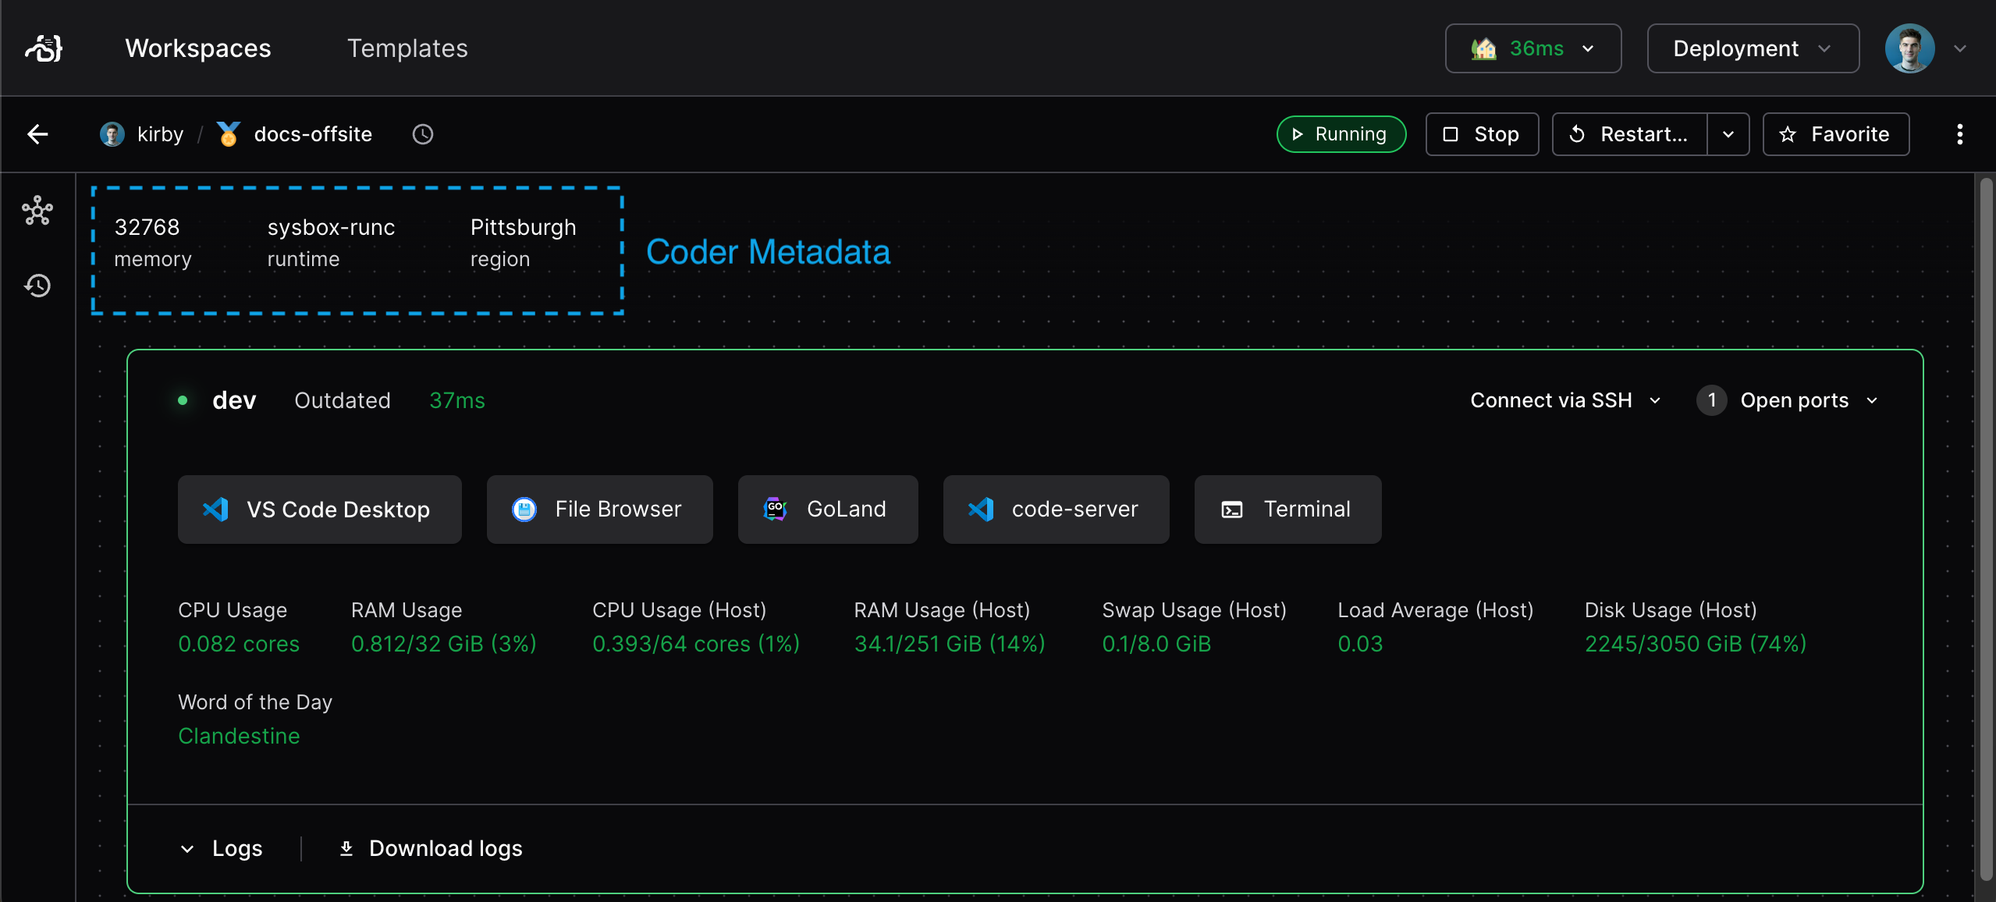Screen dimensions: 1996x902
Task: Expand the Logs section
Action: point(222,848)
